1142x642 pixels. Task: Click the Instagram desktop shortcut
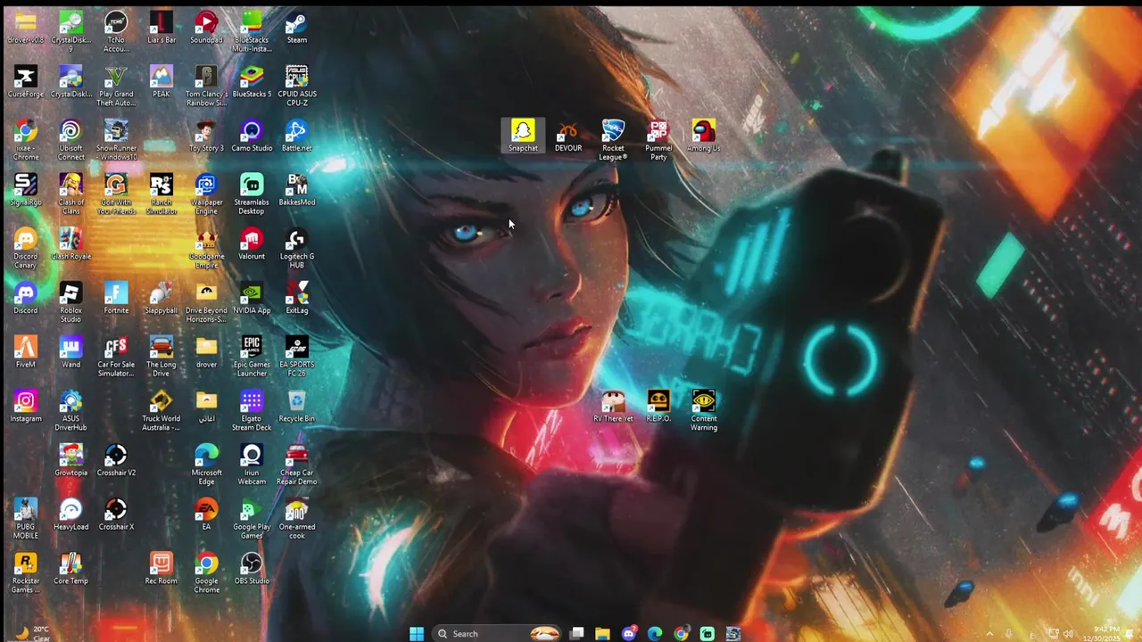pos(25,407)
